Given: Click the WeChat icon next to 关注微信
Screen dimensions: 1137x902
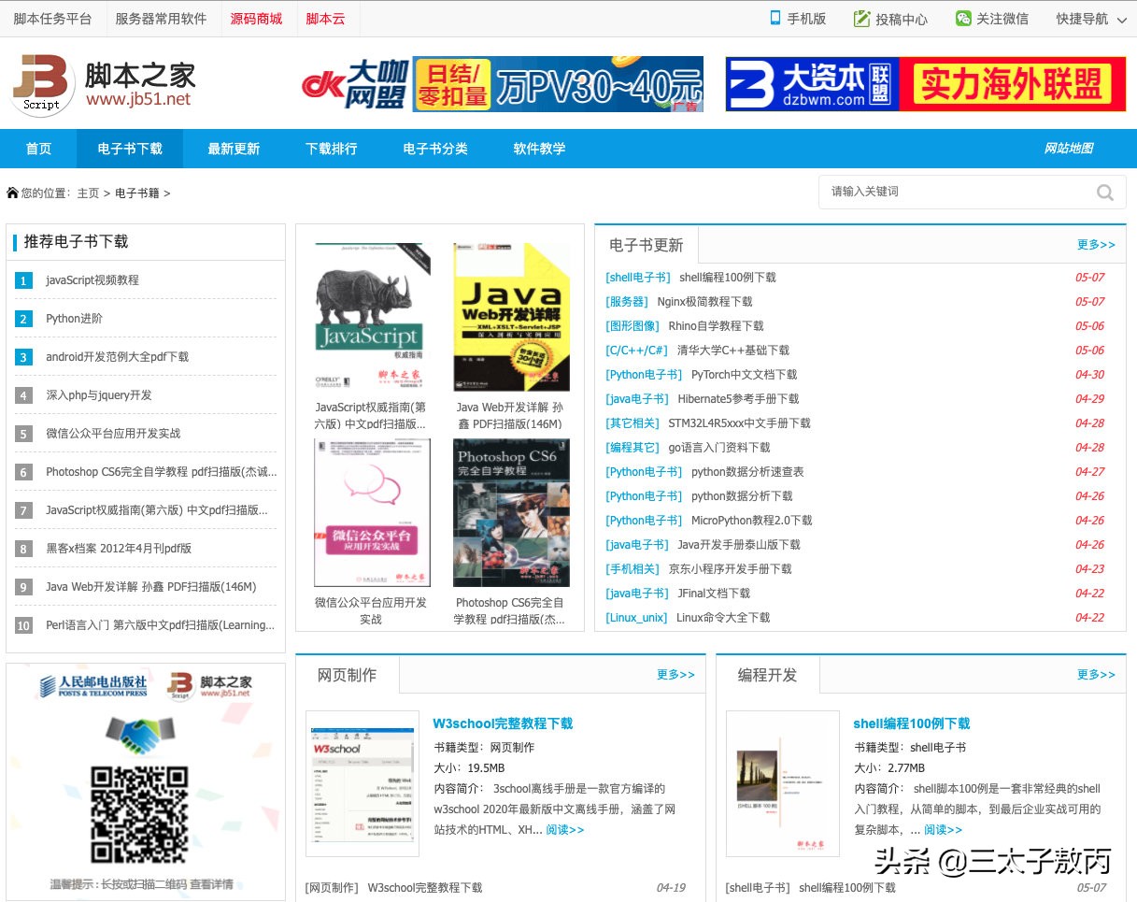Looking at the screenshot, I should click(963, 19).
